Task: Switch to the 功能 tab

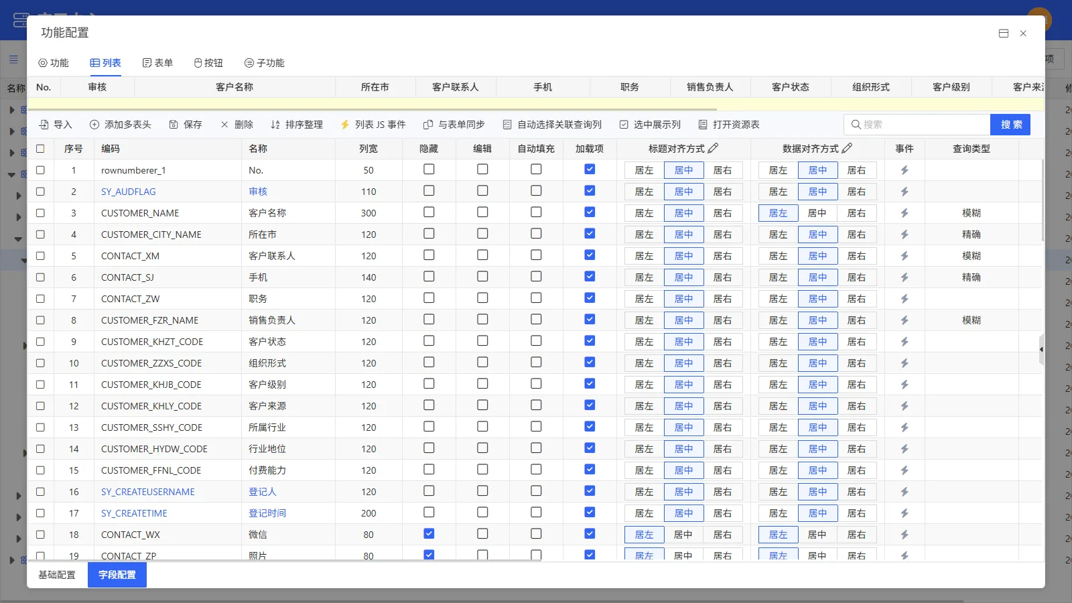Action: click(54, 63)
